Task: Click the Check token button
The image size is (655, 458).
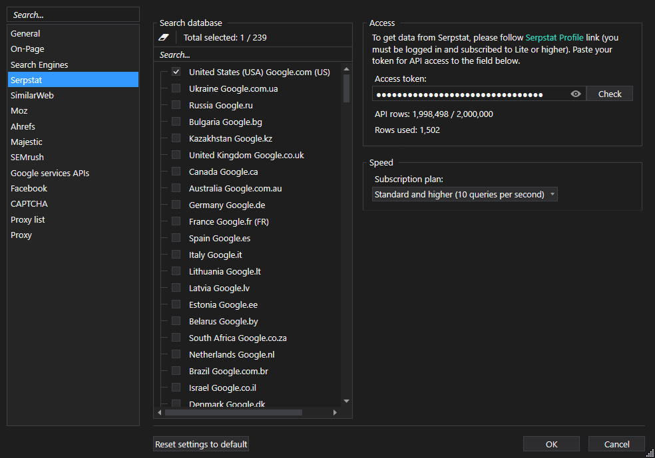Action: (610, 94)
